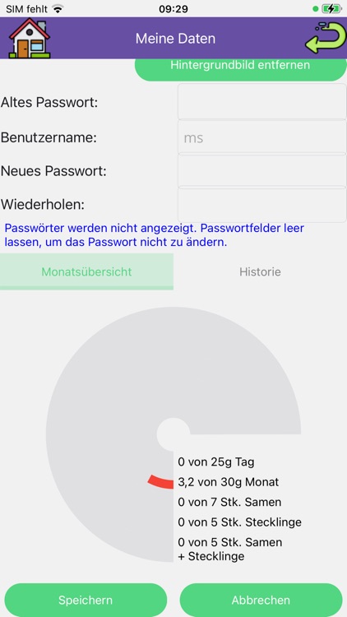Viewport: 347px width, 617px height.
Task: Tap the green indicator dot in status bar
Action: click(x=316, y=9)
